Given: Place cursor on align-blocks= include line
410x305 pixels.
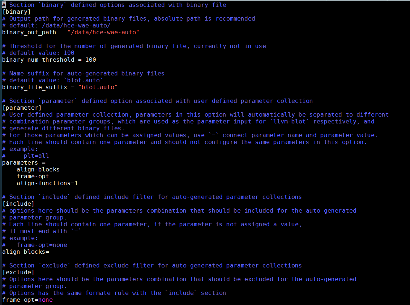Looking at the screenshot, I should [x=26, y=252].
